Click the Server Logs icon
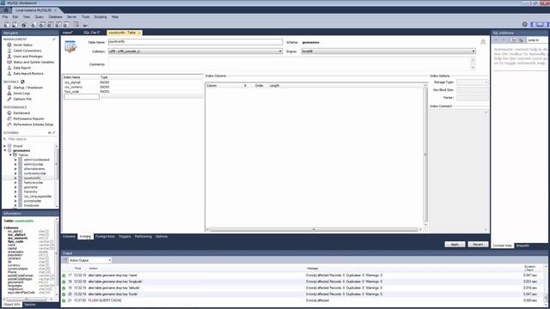Screen dimensions: 550x309 pyautogui.click(x=9, y=94)
